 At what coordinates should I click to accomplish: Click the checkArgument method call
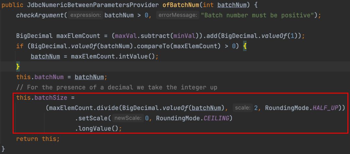point(40,15)
